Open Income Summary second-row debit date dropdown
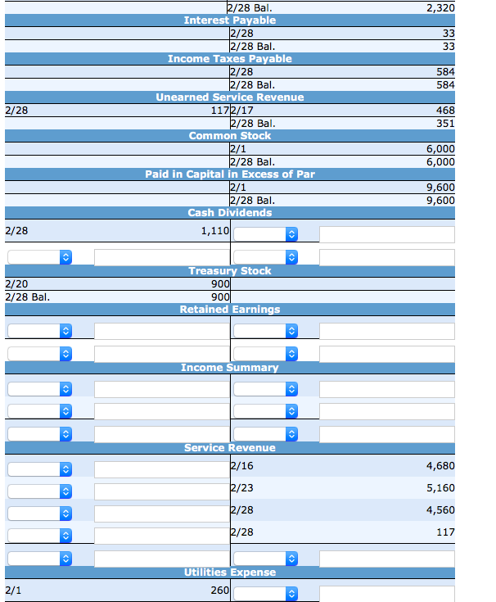The width and height of the screenshot is (496, 602). [39, 411]
